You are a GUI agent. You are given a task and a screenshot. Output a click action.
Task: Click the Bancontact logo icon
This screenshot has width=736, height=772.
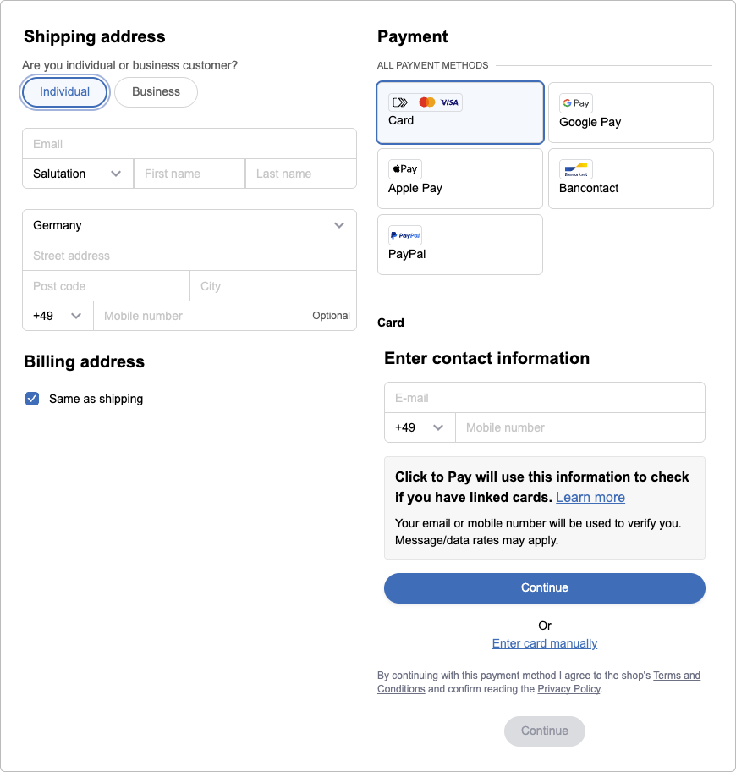point(575,169)
